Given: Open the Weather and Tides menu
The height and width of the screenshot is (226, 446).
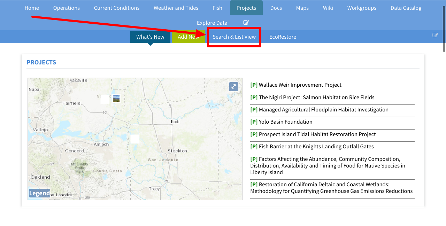Looking at the screenshot, I should [176, 8].
